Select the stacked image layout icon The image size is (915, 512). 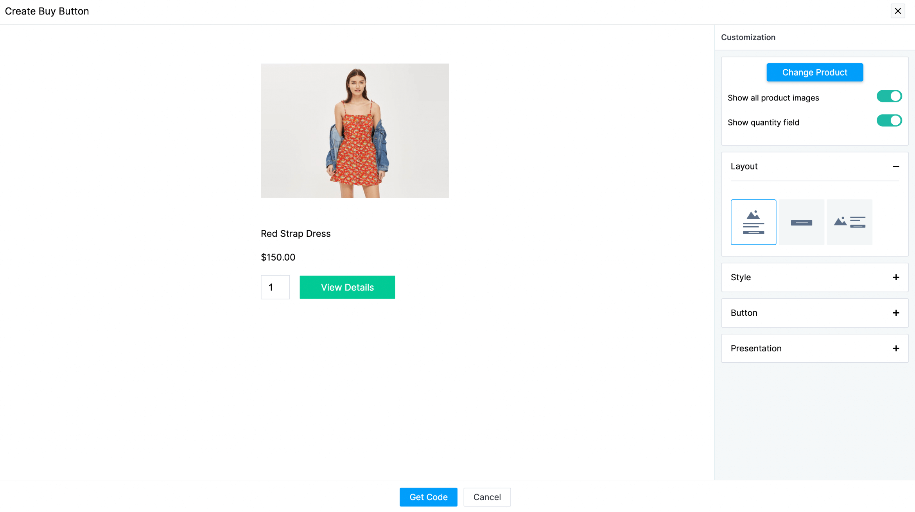pos(754,222)
